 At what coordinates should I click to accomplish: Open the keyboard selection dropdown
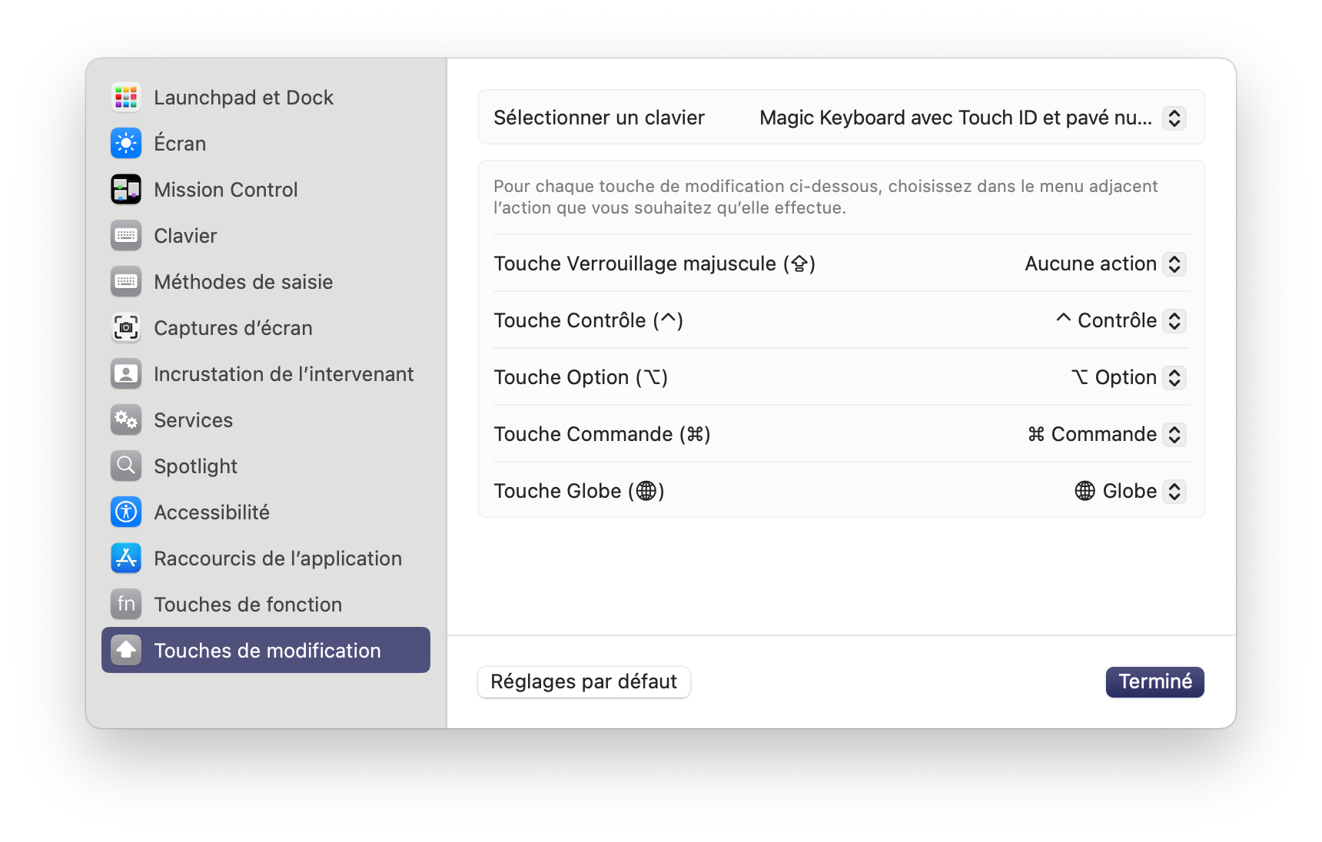click(x=972, y=118)
